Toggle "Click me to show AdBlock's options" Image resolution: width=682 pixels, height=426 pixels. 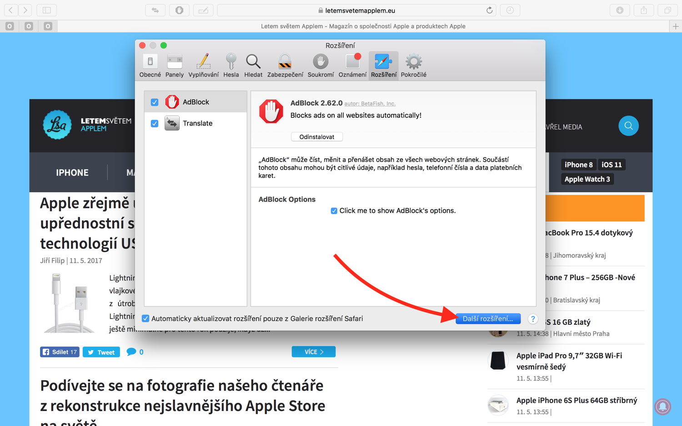334,211
